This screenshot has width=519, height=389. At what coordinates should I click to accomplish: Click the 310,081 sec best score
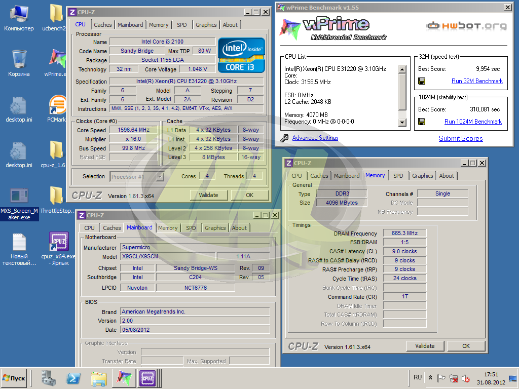pos(485,109)
